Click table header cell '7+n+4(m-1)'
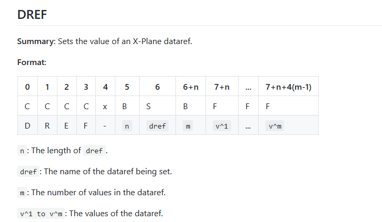This screenshot has width=382, height=222. click(x=288, y=87)
